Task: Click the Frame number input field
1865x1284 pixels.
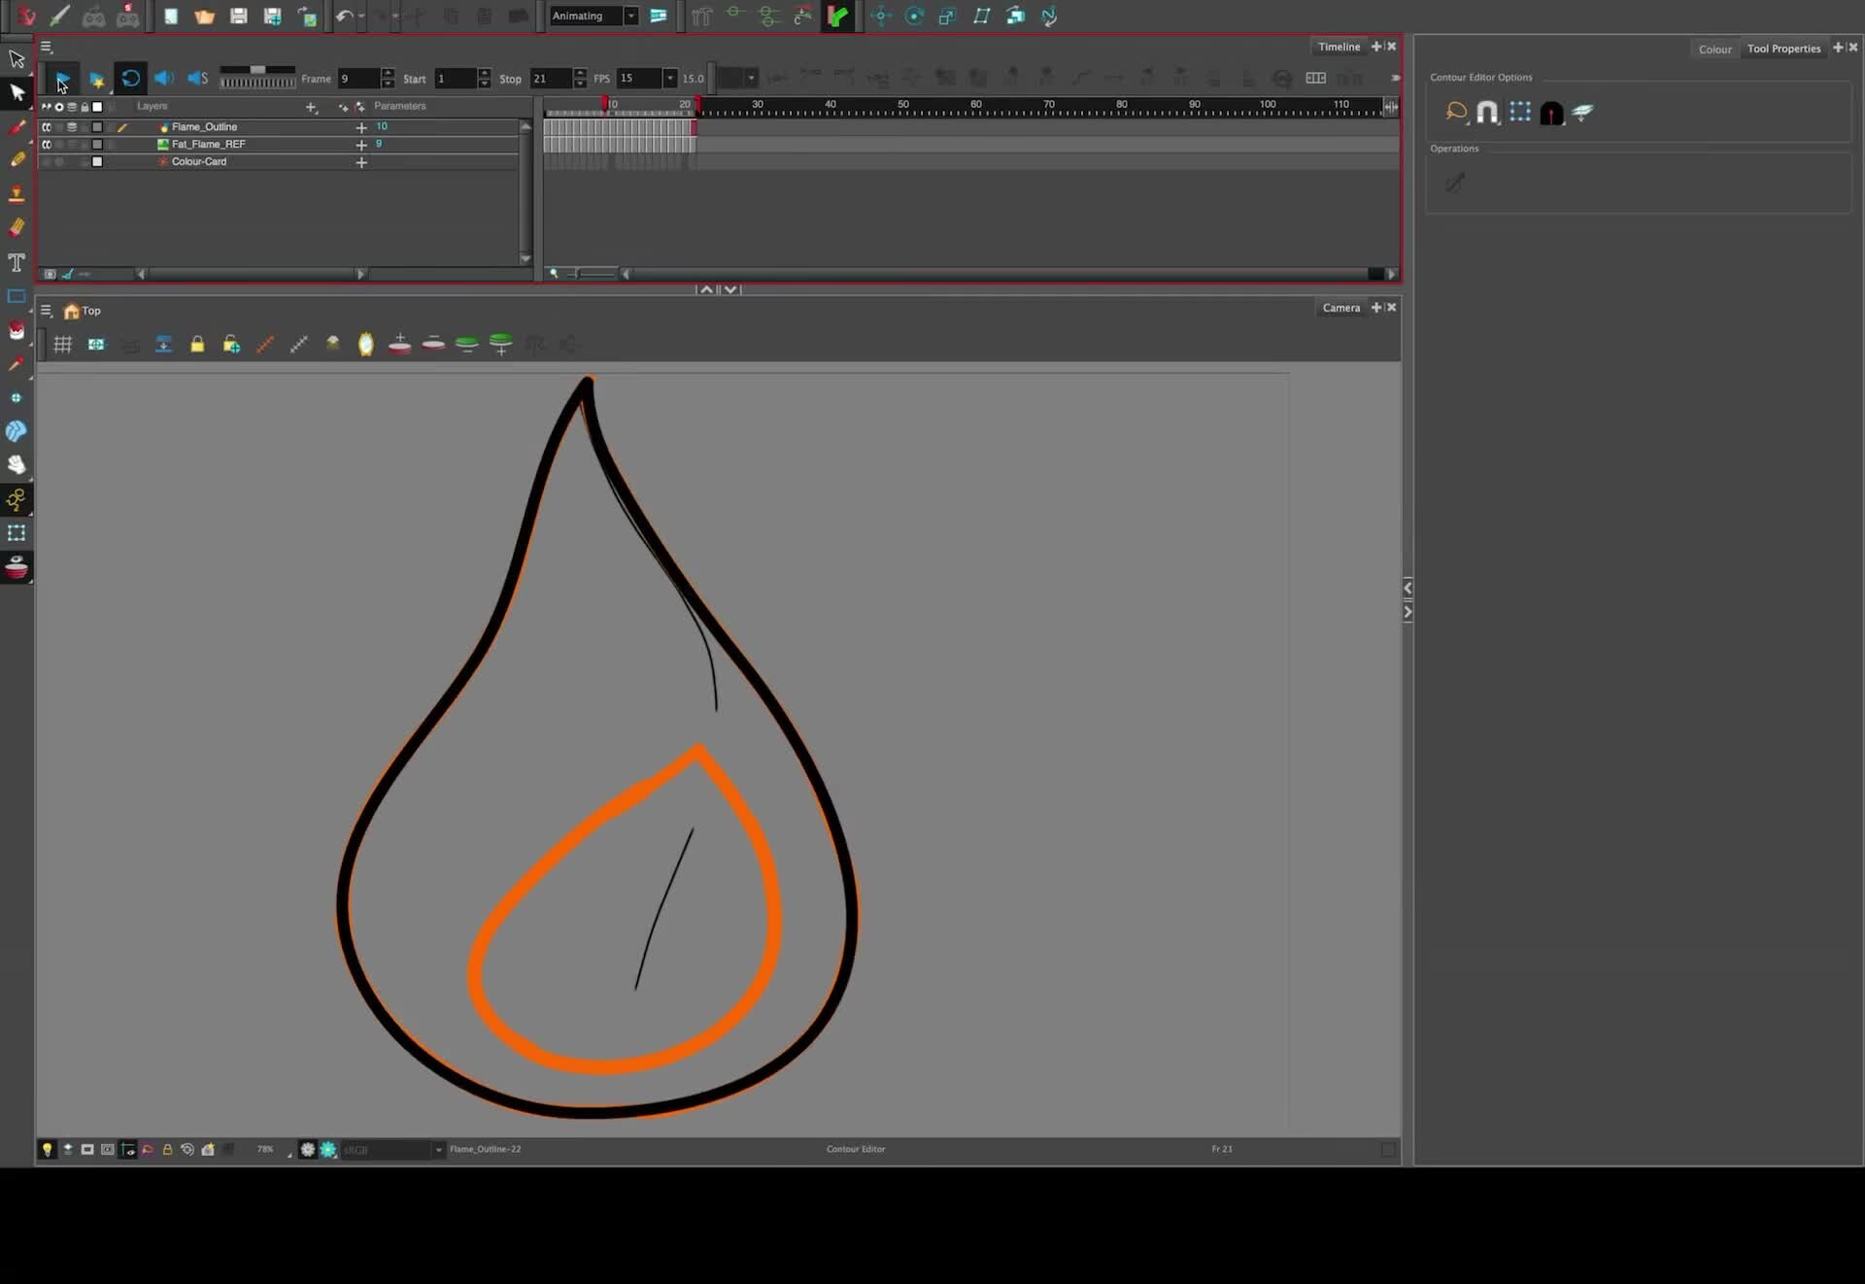Action: tap(359, 79)
